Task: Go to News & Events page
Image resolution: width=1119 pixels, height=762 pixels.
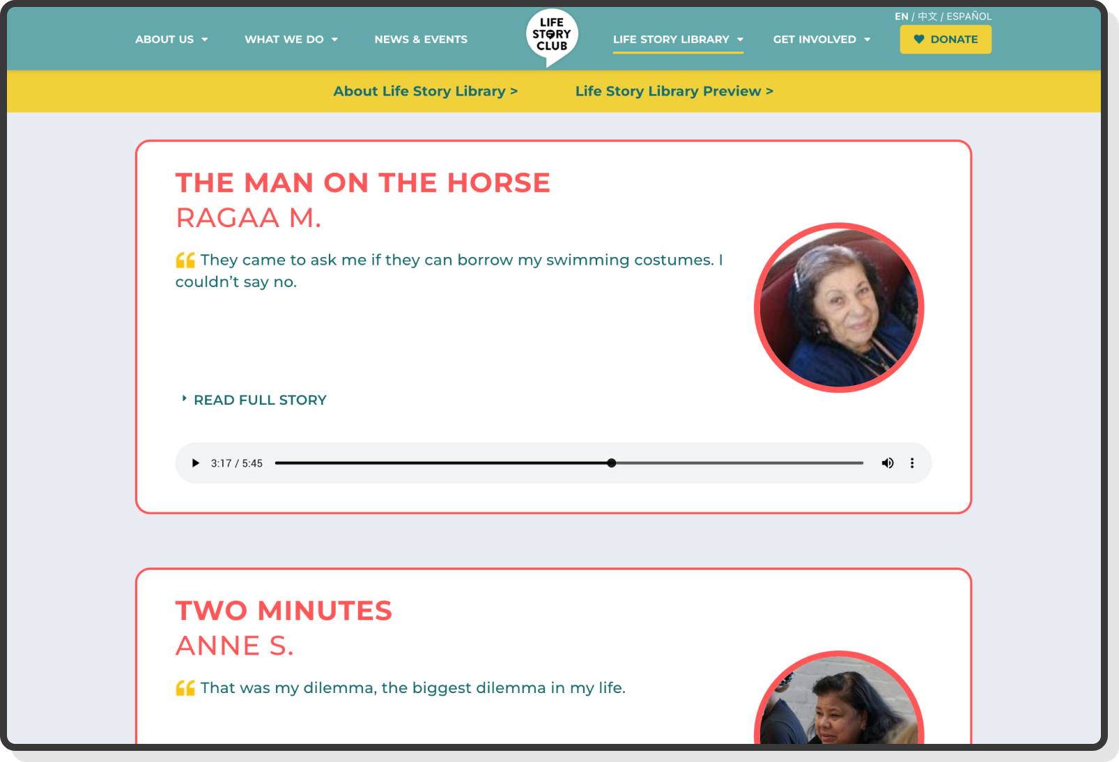Action: 421,40
